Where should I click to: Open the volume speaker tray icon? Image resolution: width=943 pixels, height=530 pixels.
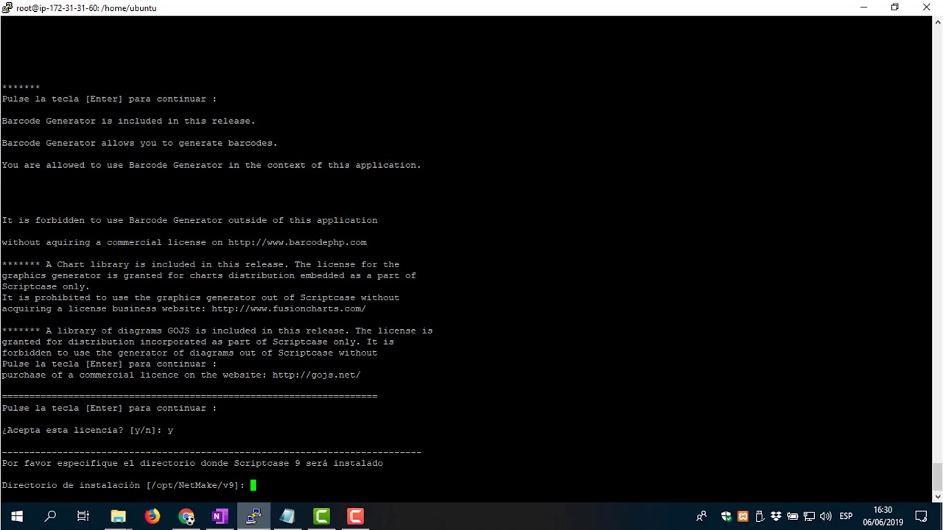(825, 516)
